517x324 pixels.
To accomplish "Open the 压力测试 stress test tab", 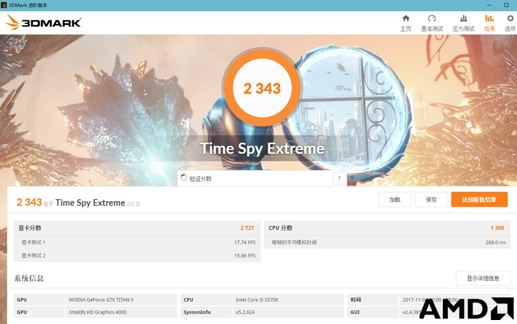I will pyautogui.click(x=463, y=23).
